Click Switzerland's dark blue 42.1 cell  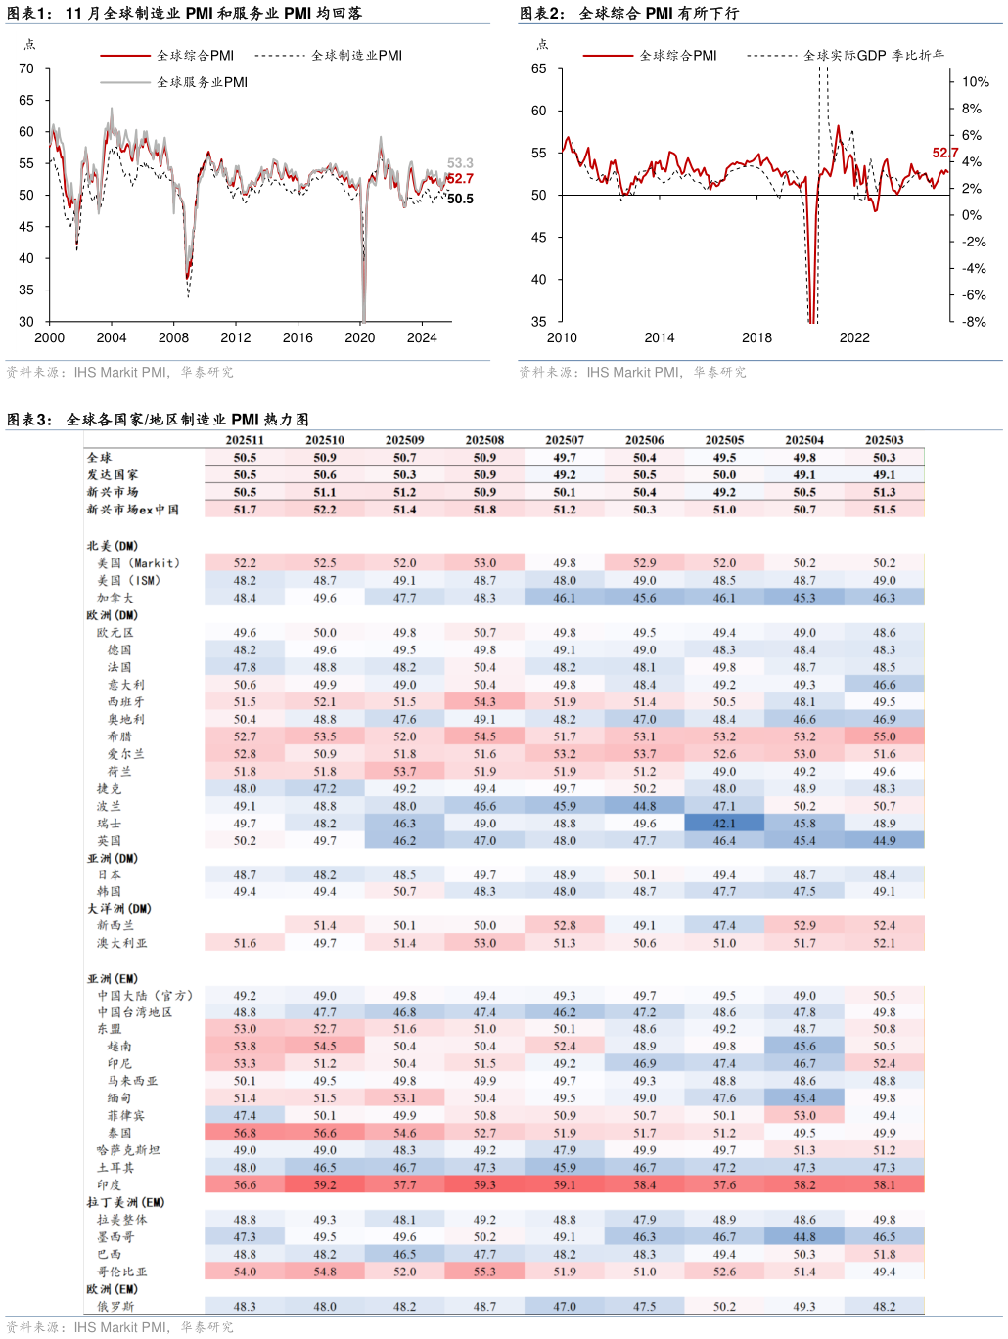[x=724, y=824]
